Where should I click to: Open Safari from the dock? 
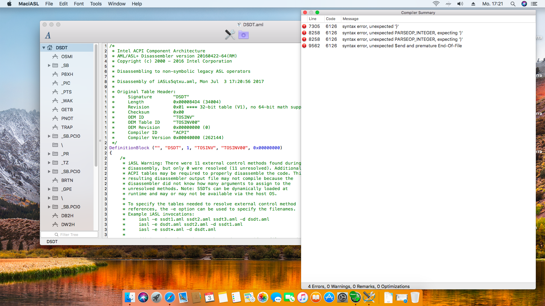click(x=170, y=298)
